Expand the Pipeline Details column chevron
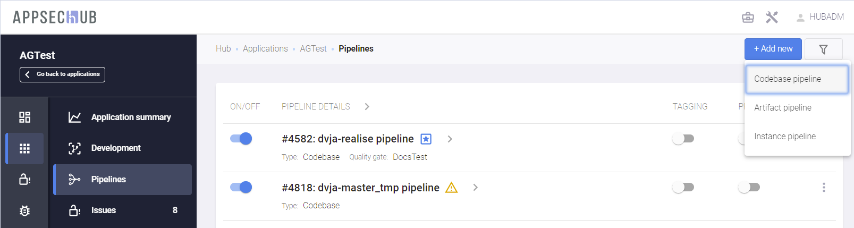 pos(367,107)
